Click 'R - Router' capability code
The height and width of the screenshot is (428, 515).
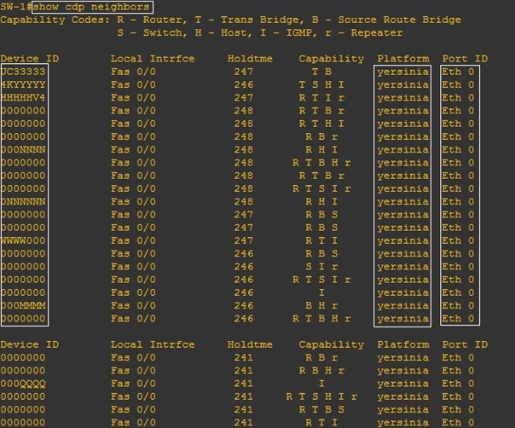pyautogui.click(x=152, y=20)
